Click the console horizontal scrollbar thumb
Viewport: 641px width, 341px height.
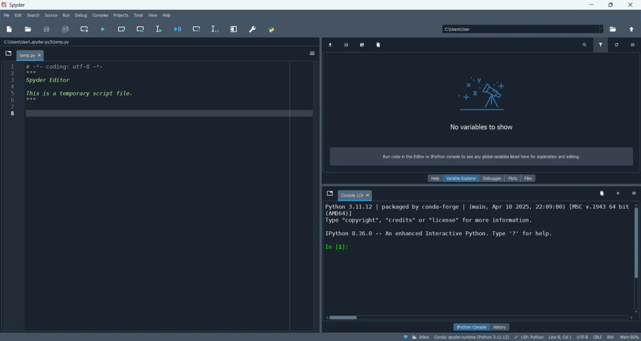(343, 318)
